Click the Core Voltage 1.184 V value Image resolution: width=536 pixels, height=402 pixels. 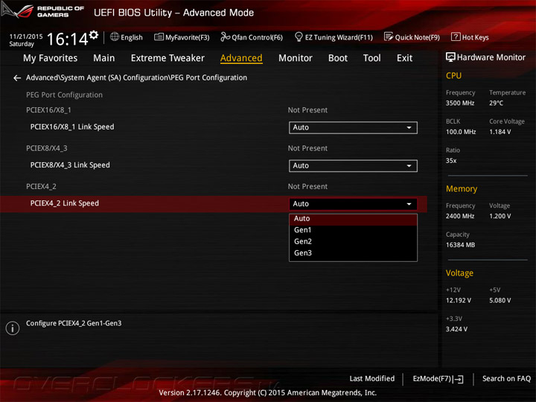coord(500,132)
